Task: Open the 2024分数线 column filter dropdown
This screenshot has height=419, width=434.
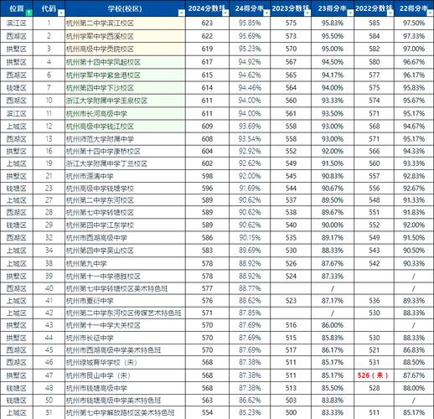Action: (225, 13)
